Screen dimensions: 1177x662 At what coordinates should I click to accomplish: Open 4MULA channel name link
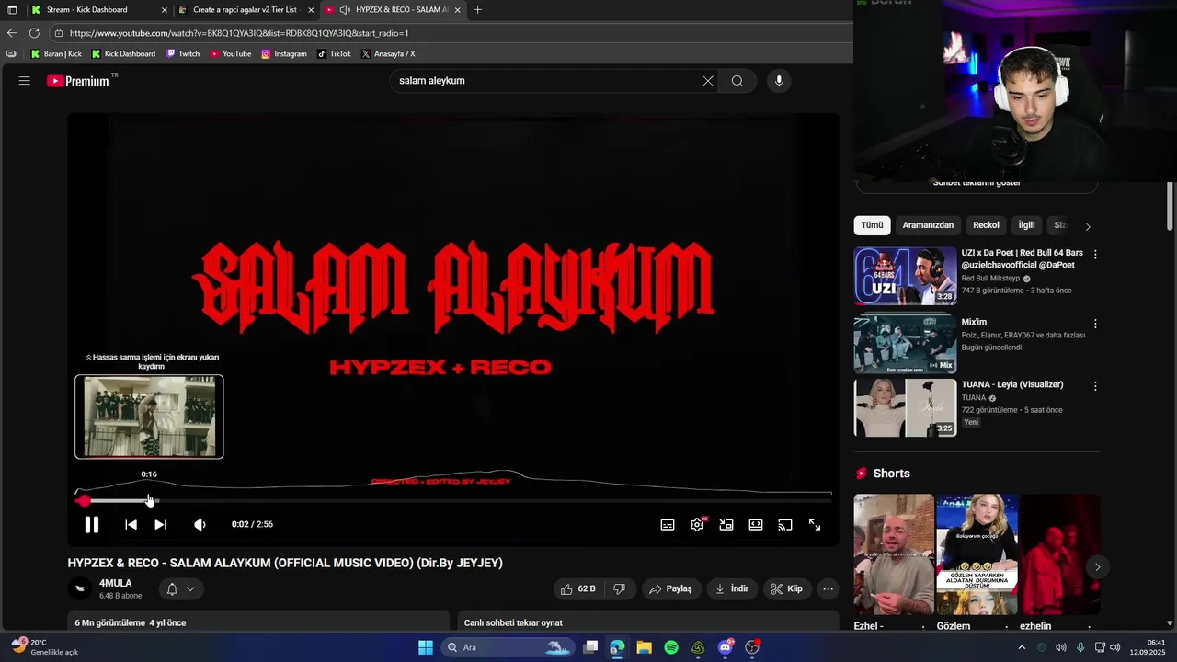[116, 583]
